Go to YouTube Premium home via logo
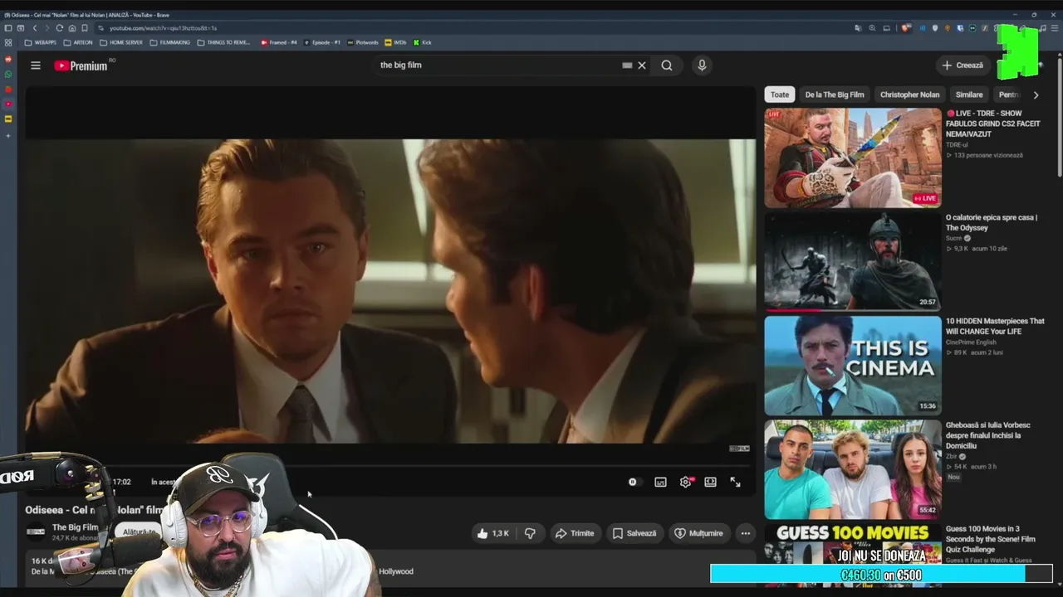The height and width of the screenshot is (597, 1063). 81,66
